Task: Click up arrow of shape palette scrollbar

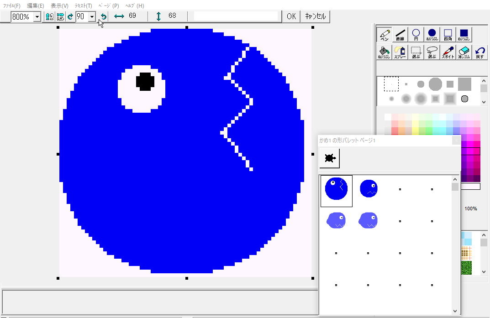Action: point(455,179)
